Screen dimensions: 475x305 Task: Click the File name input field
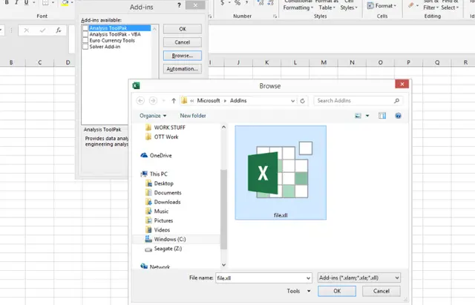click(260, 278)
